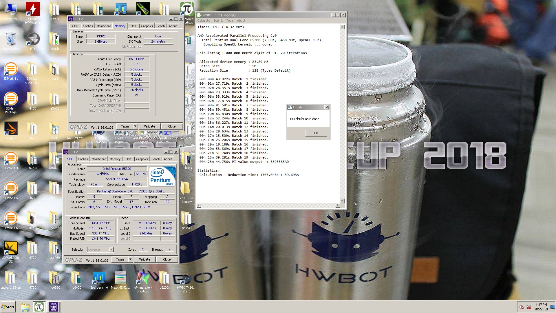Switch to Mainboard tab in upper CPU-Z
This screenshot has width=556, height=313.
coord(104,26)
